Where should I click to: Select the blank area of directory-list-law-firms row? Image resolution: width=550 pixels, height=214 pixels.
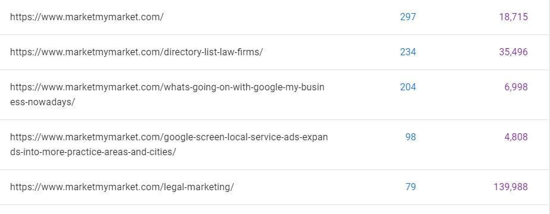(330, 52)
